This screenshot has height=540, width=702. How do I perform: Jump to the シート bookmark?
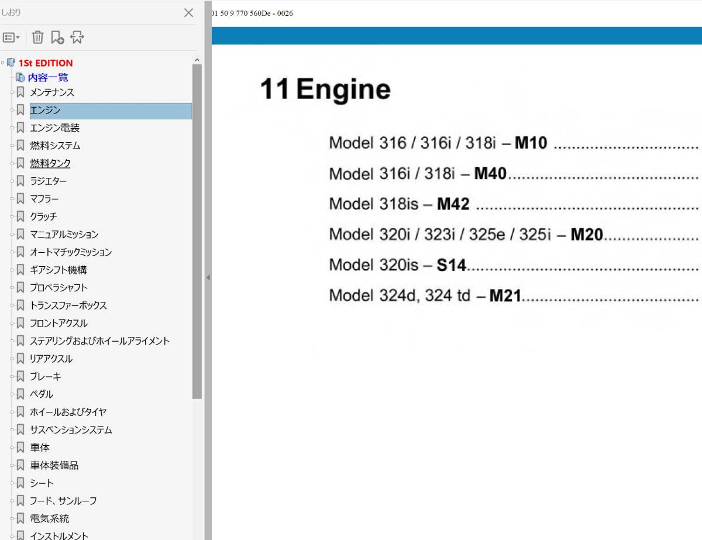(42, 483)
